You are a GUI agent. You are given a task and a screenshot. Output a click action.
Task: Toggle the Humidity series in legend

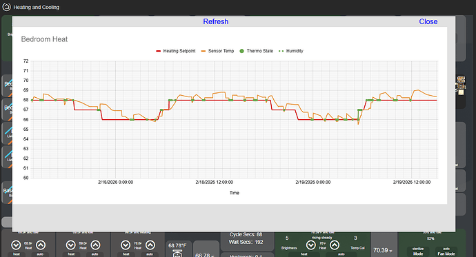click(291, 51)
